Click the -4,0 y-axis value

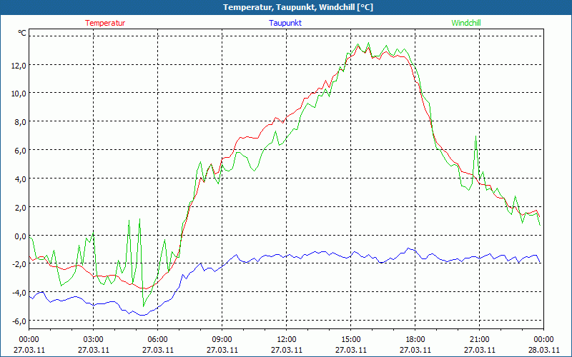(19, 293)
